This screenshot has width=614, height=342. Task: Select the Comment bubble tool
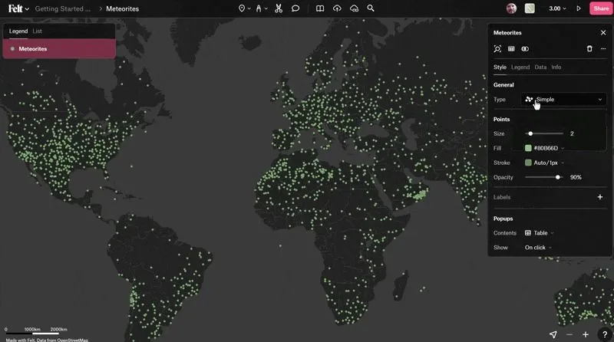[x=295, y=8]
